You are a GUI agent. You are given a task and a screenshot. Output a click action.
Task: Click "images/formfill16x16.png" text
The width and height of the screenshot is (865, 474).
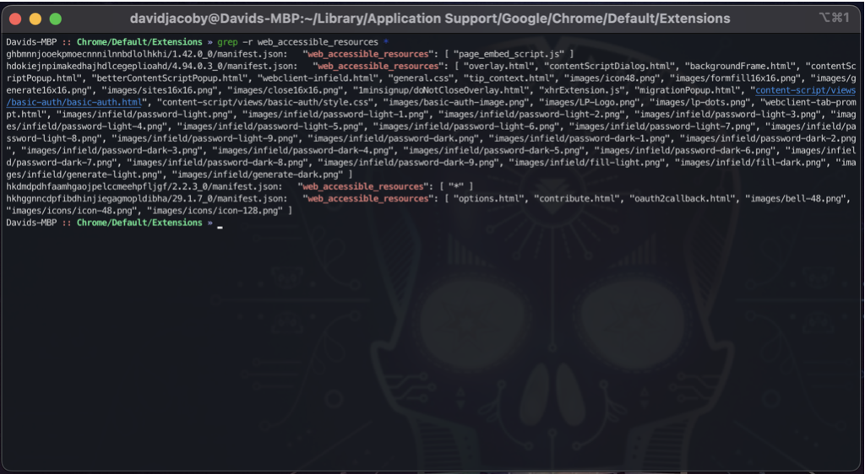pyautogui.click(x=735, y=78)
